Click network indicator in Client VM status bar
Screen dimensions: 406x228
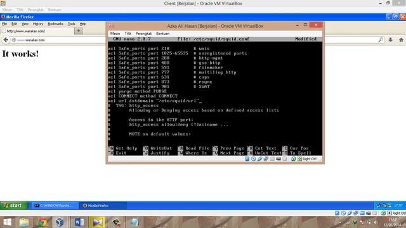pyautogui.click(x=356, y=213)
